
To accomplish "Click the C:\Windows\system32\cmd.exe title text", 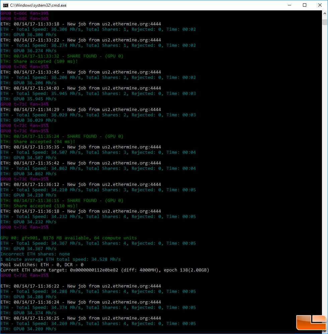I will click(38, 5).
